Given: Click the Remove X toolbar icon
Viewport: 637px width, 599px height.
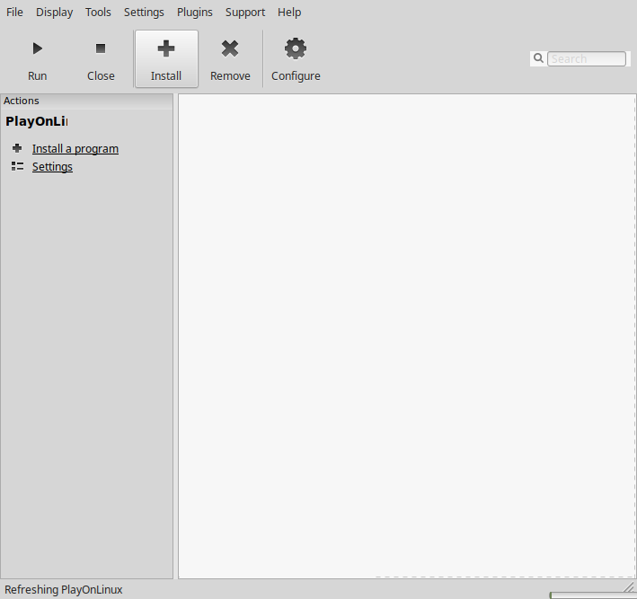Looking at the screenshot, I should tap(230, 48).
